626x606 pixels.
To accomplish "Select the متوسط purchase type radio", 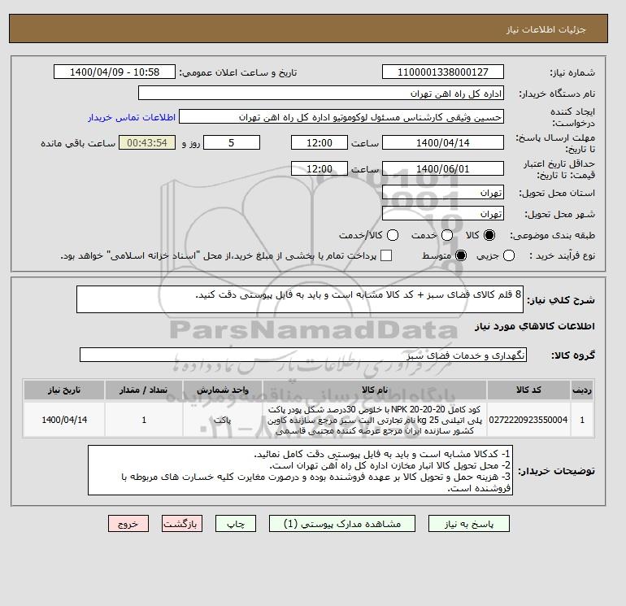I will click(461, 255).
